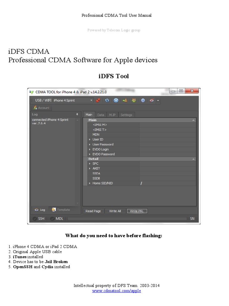Click the MDN value field

pos(168,135)
